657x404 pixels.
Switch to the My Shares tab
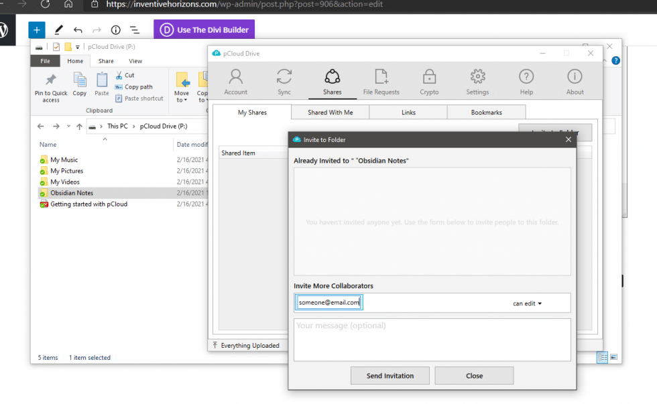click(252, 112)
